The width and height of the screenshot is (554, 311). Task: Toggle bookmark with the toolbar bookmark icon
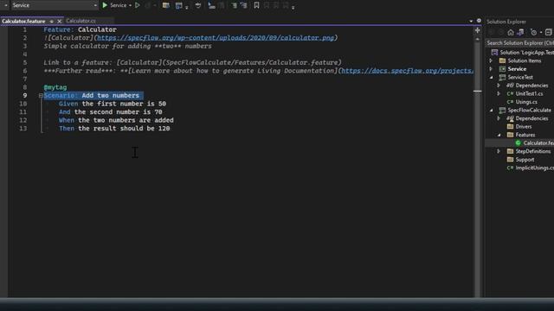pos(256,5)
